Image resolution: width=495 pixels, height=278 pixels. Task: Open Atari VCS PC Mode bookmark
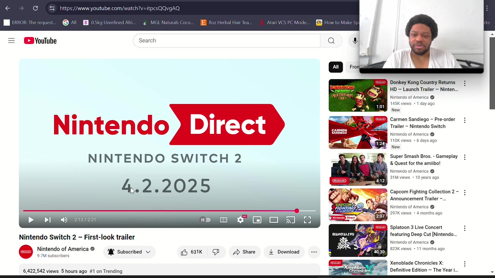pos(284,22)
